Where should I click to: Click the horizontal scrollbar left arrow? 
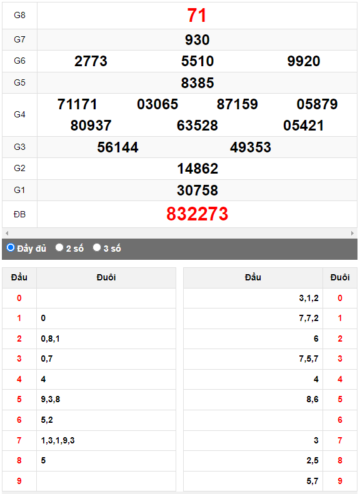tap(7, 234)
